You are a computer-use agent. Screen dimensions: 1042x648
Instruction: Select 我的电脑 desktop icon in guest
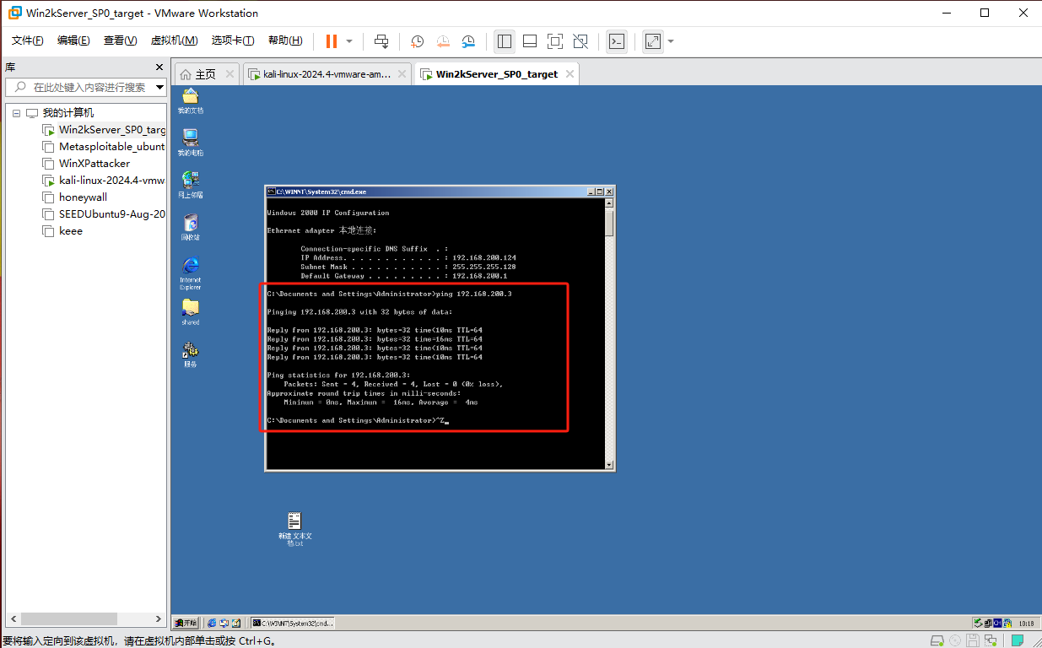[x=191, y=143]
